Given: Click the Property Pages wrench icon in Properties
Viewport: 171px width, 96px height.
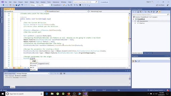Looking at the screenshot, I should point(139,61).
